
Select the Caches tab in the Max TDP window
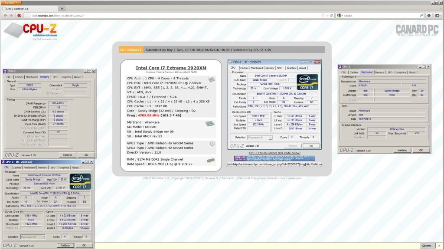pos(17,168)
